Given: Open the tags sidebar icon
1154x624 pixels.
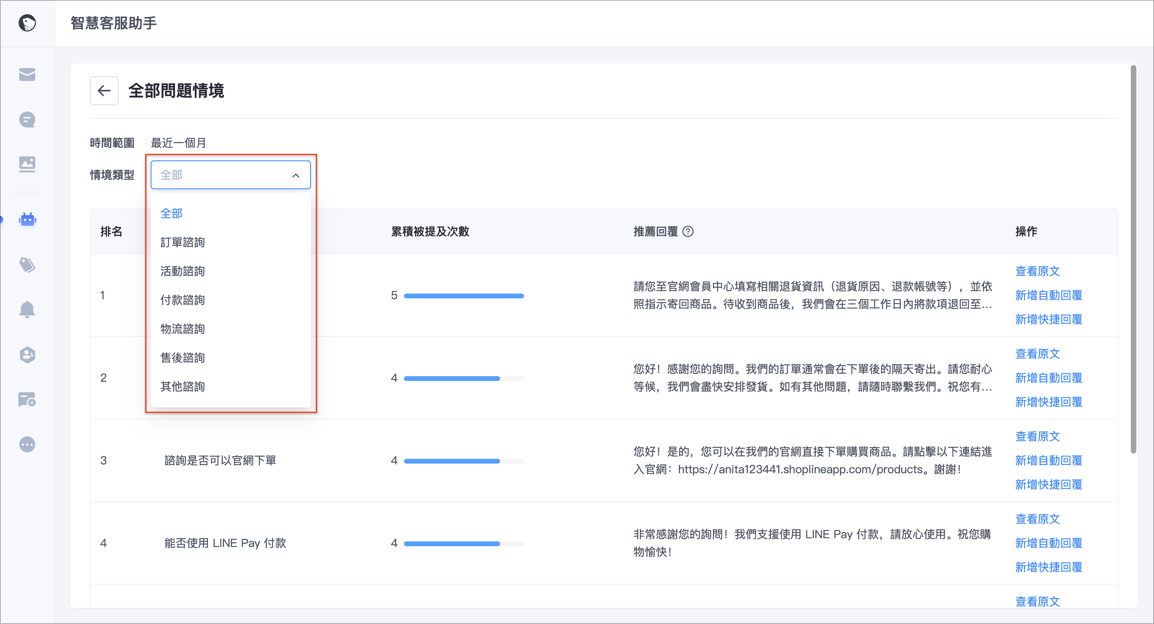Looking at the screenshot, I should [x=27, y=265].
